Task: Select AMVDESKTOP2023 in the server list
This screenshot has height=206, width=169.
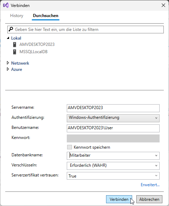Action: tap(37, 44)
